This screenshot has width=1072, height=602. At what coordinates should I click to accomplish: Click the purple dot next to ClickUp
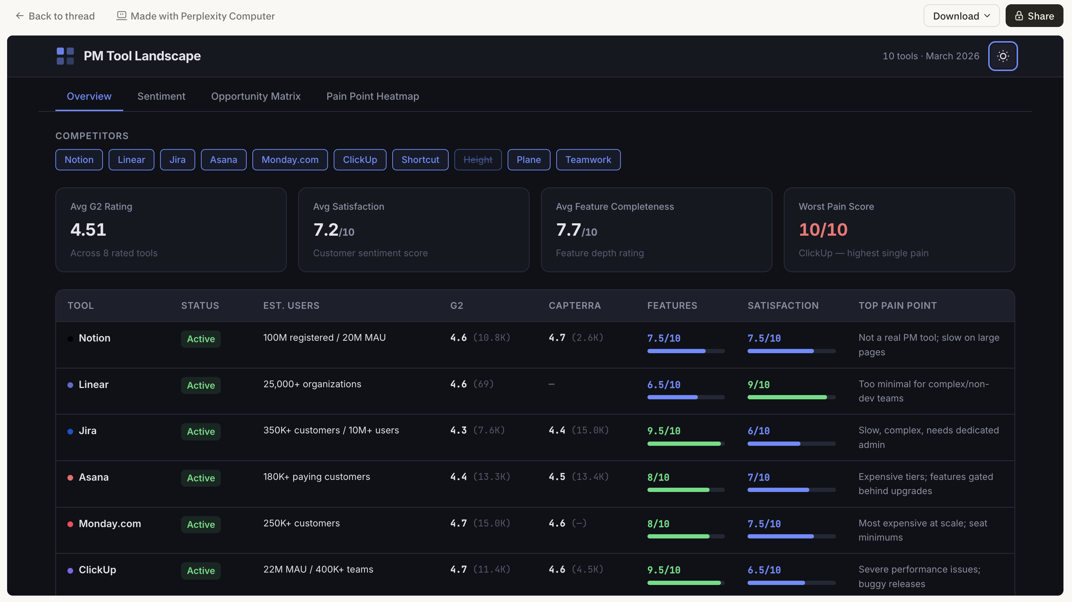coord(70,571)
